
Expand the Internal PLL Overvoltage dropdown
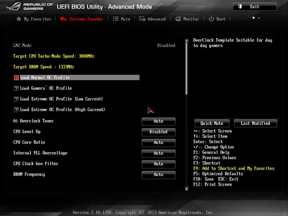158,153
